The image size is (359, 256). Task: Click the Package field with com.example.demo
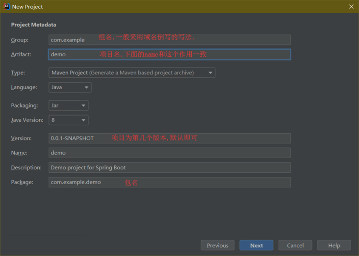(x=169, y=182)
